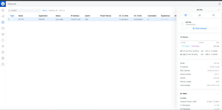Click the Up to date status cell
Image resolution: width=222 pixels, height=110 pixels.
click(x=59, y=19)
